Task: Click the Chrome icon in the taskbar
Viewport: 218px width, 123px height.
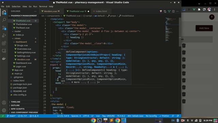Action: click(x=93, y=120)
